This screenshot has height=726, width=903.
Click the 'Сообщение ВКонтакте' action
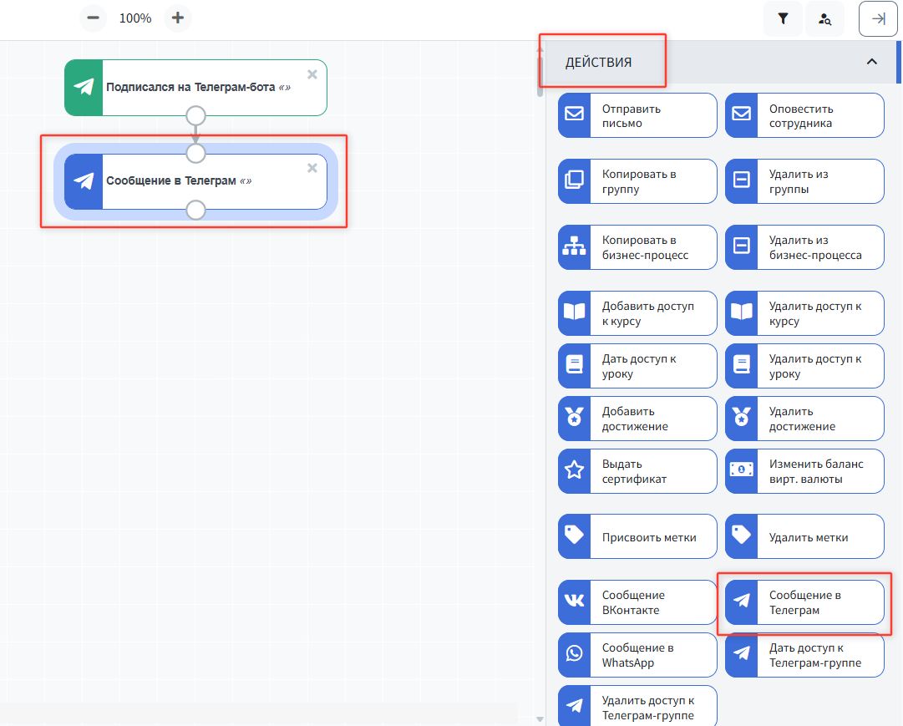(637, 602)
